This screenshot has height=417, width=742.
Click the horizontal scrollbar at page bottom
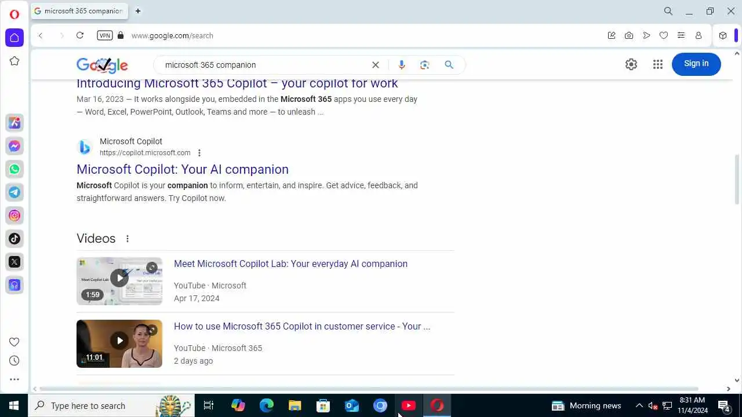[x=369, y=389]
